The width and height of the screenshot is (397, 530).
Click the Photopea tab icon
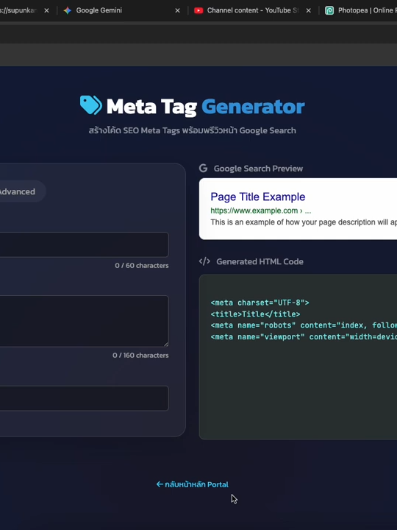329,10
